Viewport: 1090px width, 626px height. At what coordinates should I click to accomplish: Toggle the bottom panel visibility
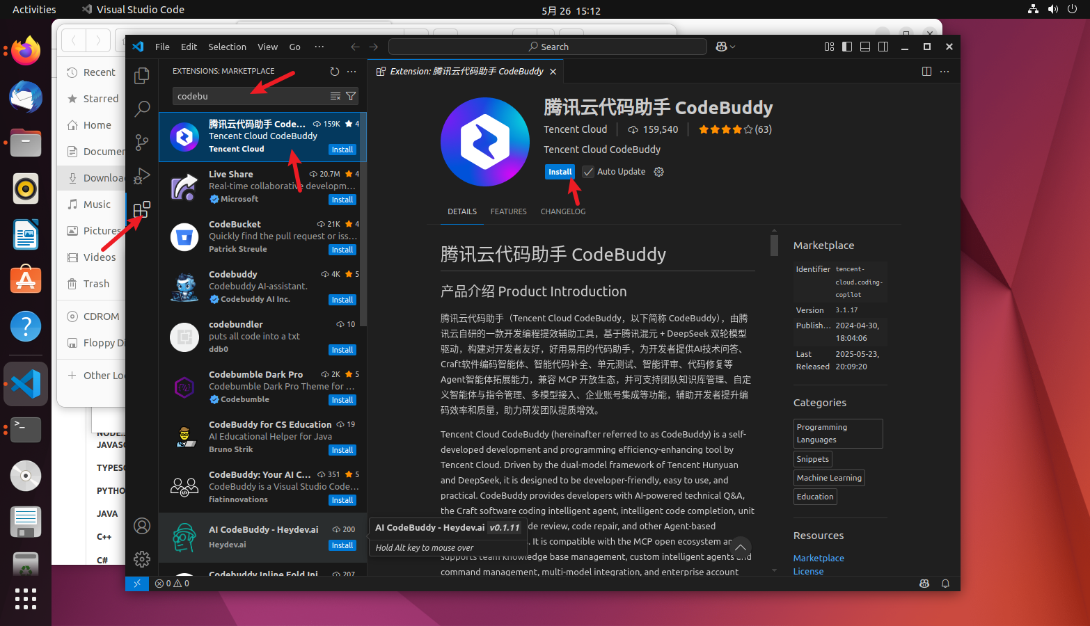coord(865,47)
